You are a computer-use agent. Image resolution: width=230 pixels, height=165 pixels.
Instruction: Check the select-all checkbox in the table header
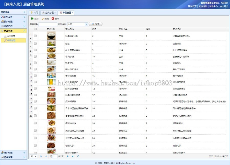coord(35,29)
